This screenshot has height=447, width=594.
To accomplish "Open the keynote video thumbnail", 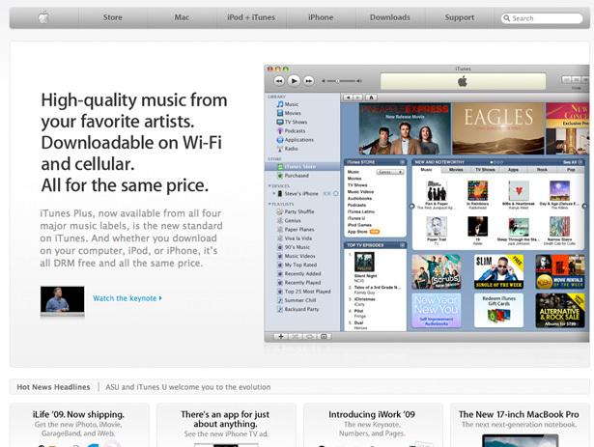I will (63, 299).
